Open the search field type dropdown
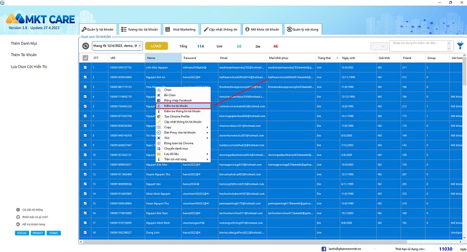The height and width of the screenshot is (252, 467). (378, 46)
